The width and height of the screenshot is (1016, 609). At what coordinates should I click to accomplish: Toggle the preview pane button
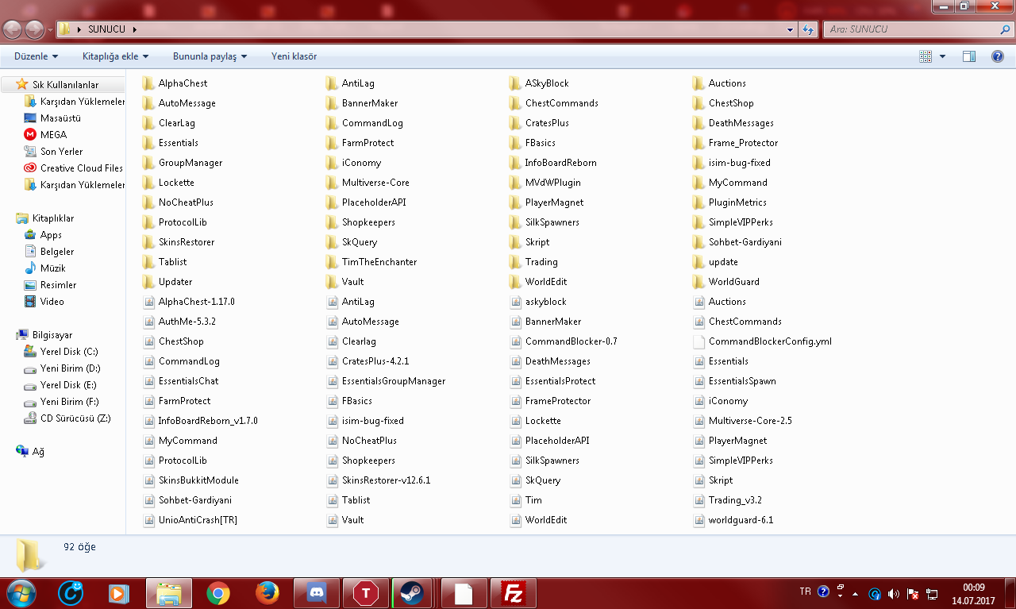968,56
